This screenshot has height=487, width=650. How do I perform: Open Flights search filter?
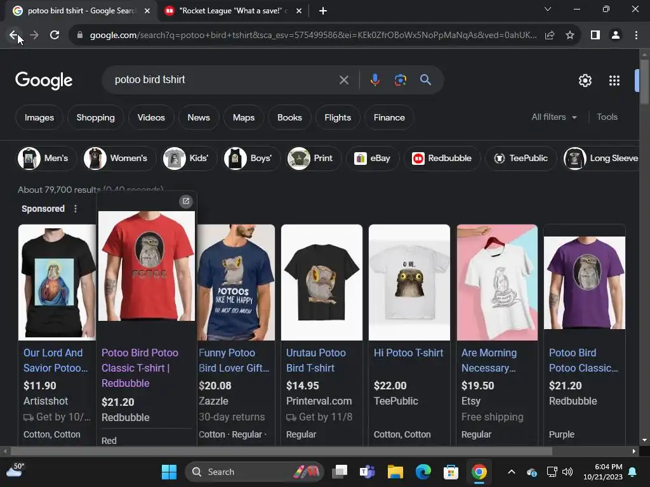[x=338, y=117]
